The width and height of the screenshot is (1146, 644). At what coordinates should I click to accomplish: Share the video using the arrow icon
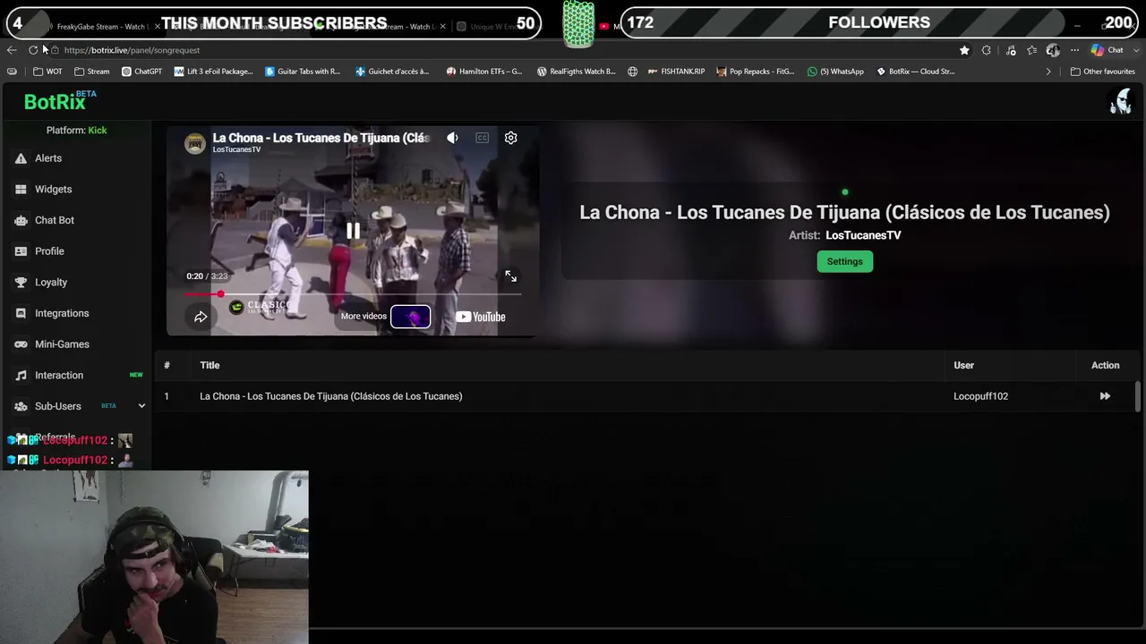[x=201, y=317]
